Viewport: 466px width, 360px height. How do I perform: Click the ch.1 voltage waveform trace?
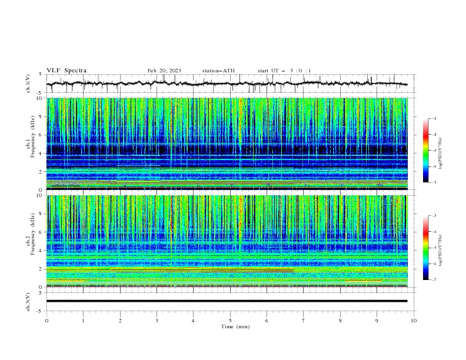click(227, 84)
